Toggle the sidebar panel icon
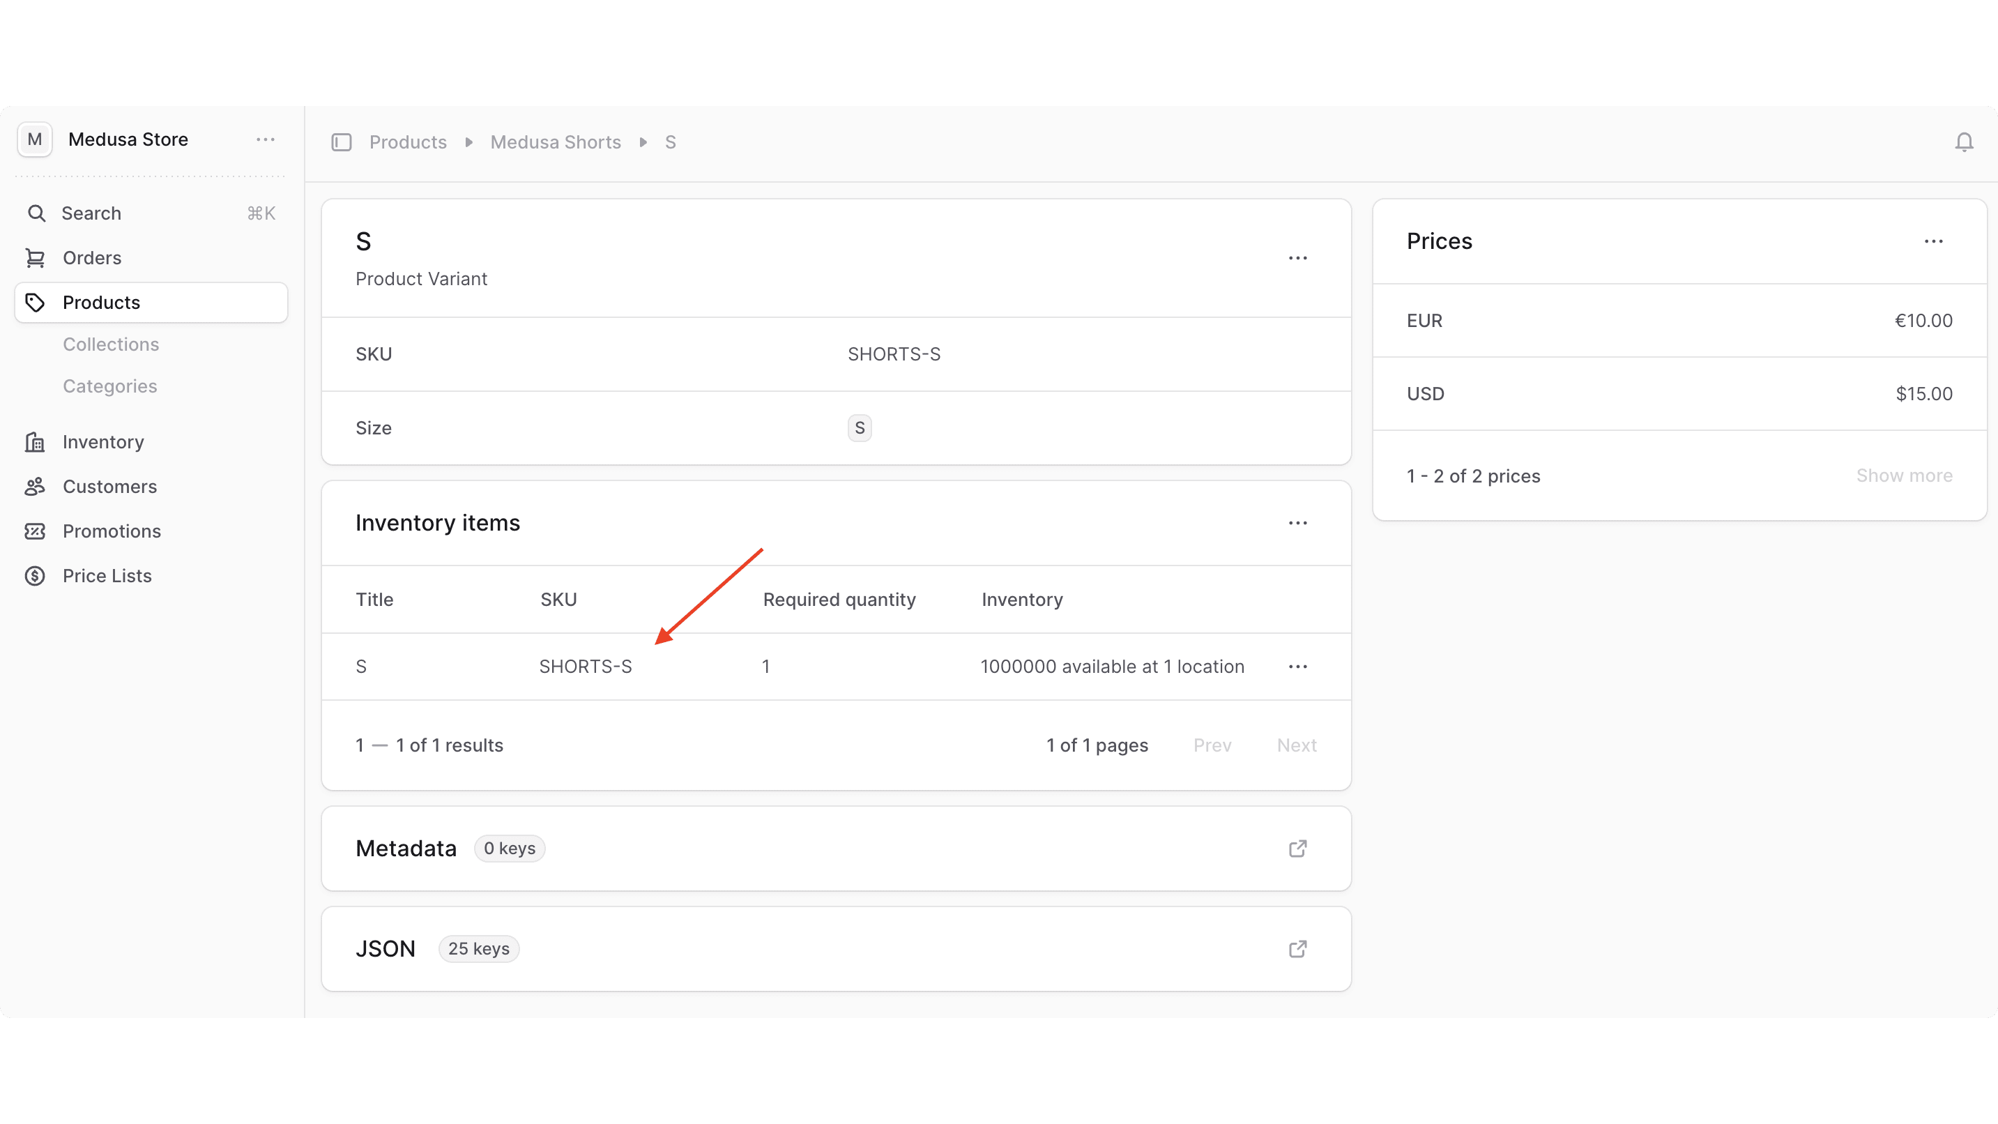This screenshot has width=1998, height=1124. point(342,142)
